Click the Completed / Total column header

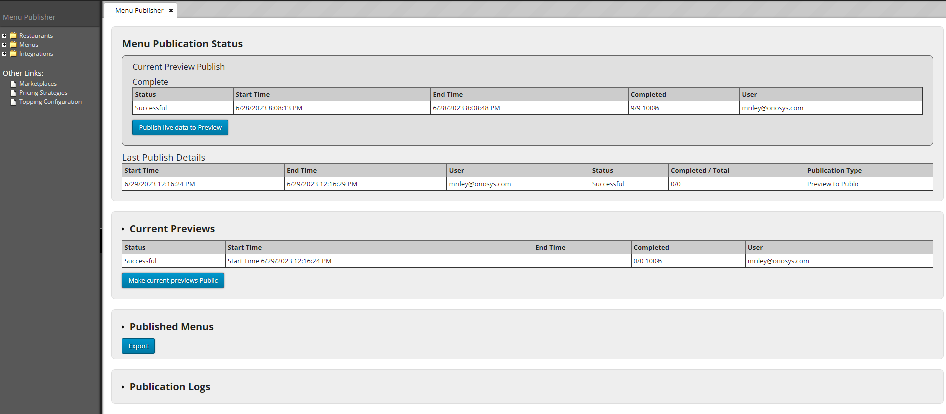[x=736, y=170]
